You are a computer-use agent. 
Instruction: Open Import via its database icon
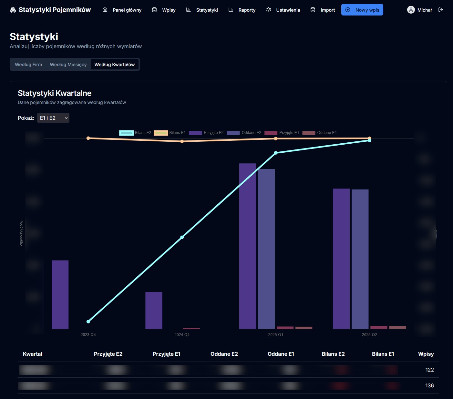tap(313, 10)
